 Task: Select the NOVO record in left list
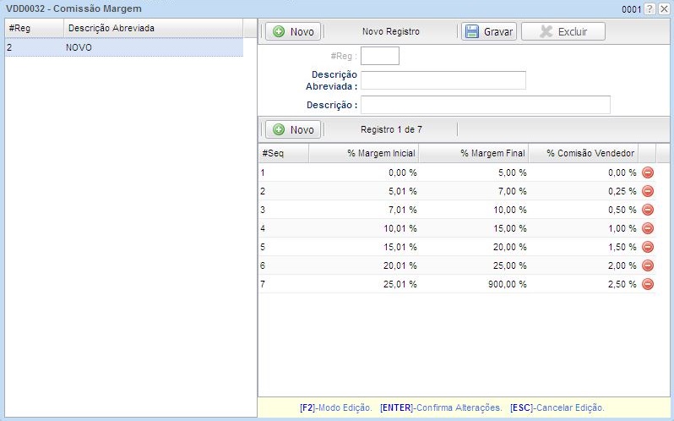click(x=123, y=48)
